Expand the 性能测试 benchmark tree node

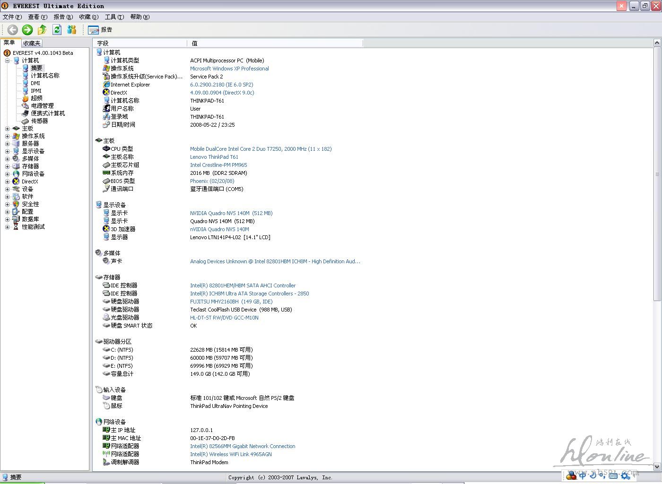(x=7, y=227)
